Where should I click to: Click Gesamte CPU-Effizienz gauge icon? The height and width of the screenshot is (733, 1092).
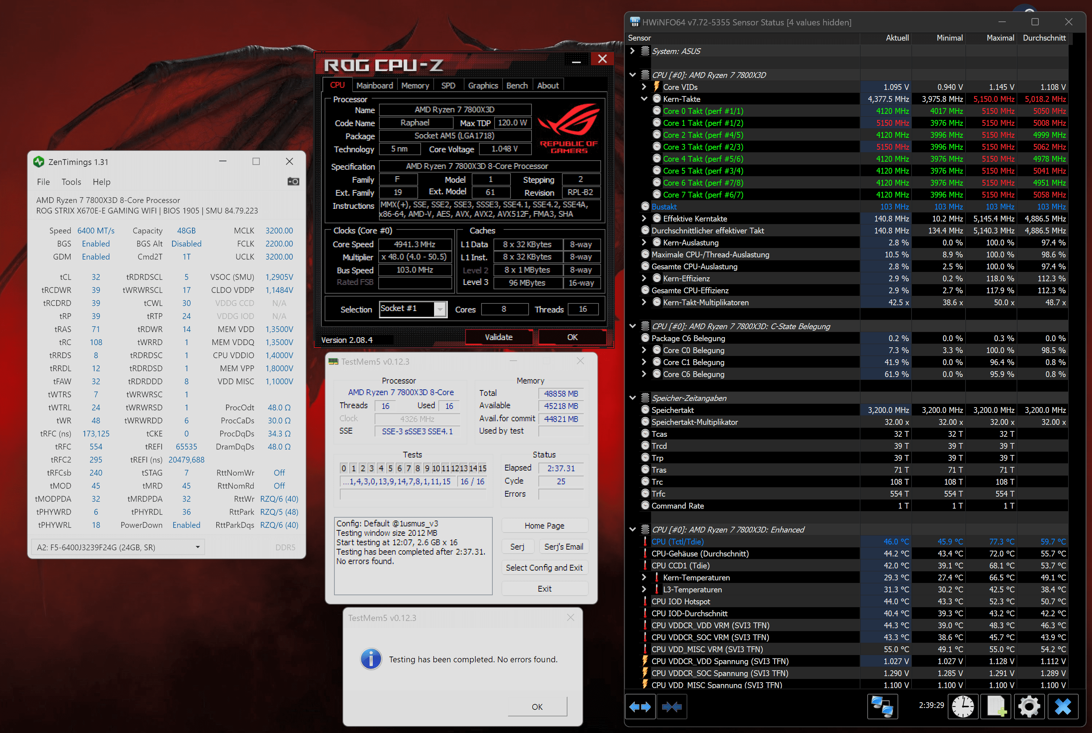point(645,290)
